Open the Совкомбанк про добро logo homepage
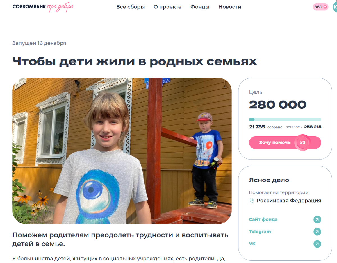 (43, 7)
